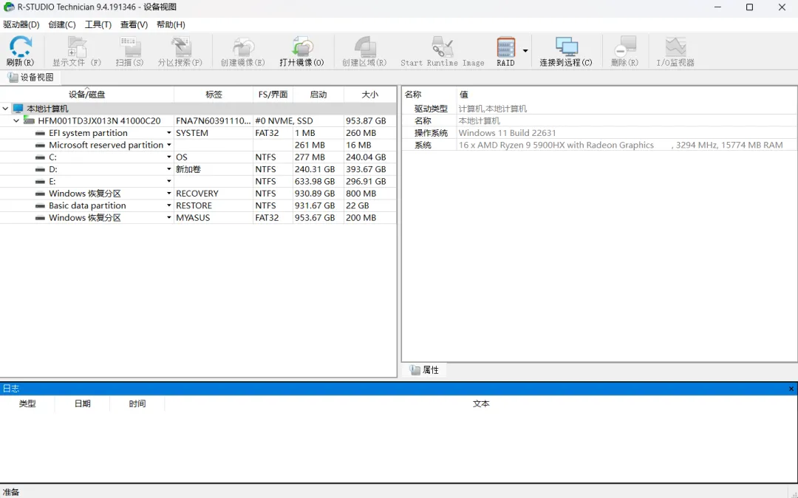This screenshot has width=798, height=498.
Task: Click the Start Runtime Image icon
Action: coord(443,47)
